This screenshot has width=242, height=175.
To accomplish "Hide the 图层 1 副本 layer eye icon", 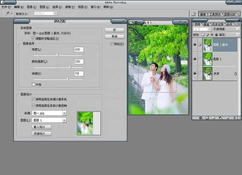I will click(195, 45).
